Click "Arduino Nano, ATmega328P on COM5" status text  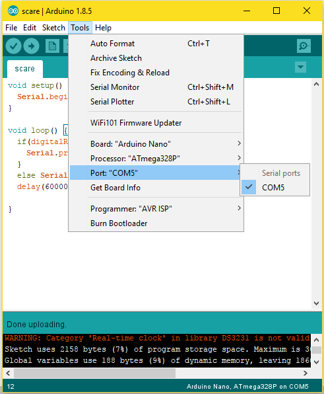click(247, 387)
